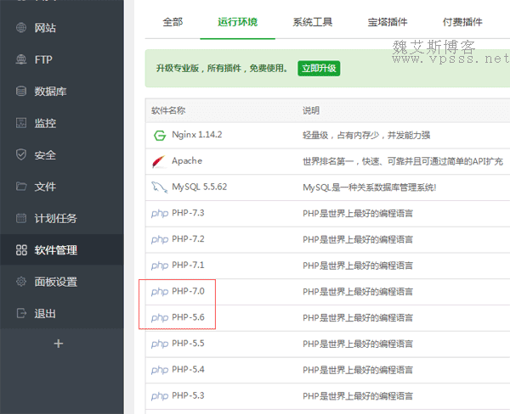Click PHP-7.2 software name

pos(188,239)
